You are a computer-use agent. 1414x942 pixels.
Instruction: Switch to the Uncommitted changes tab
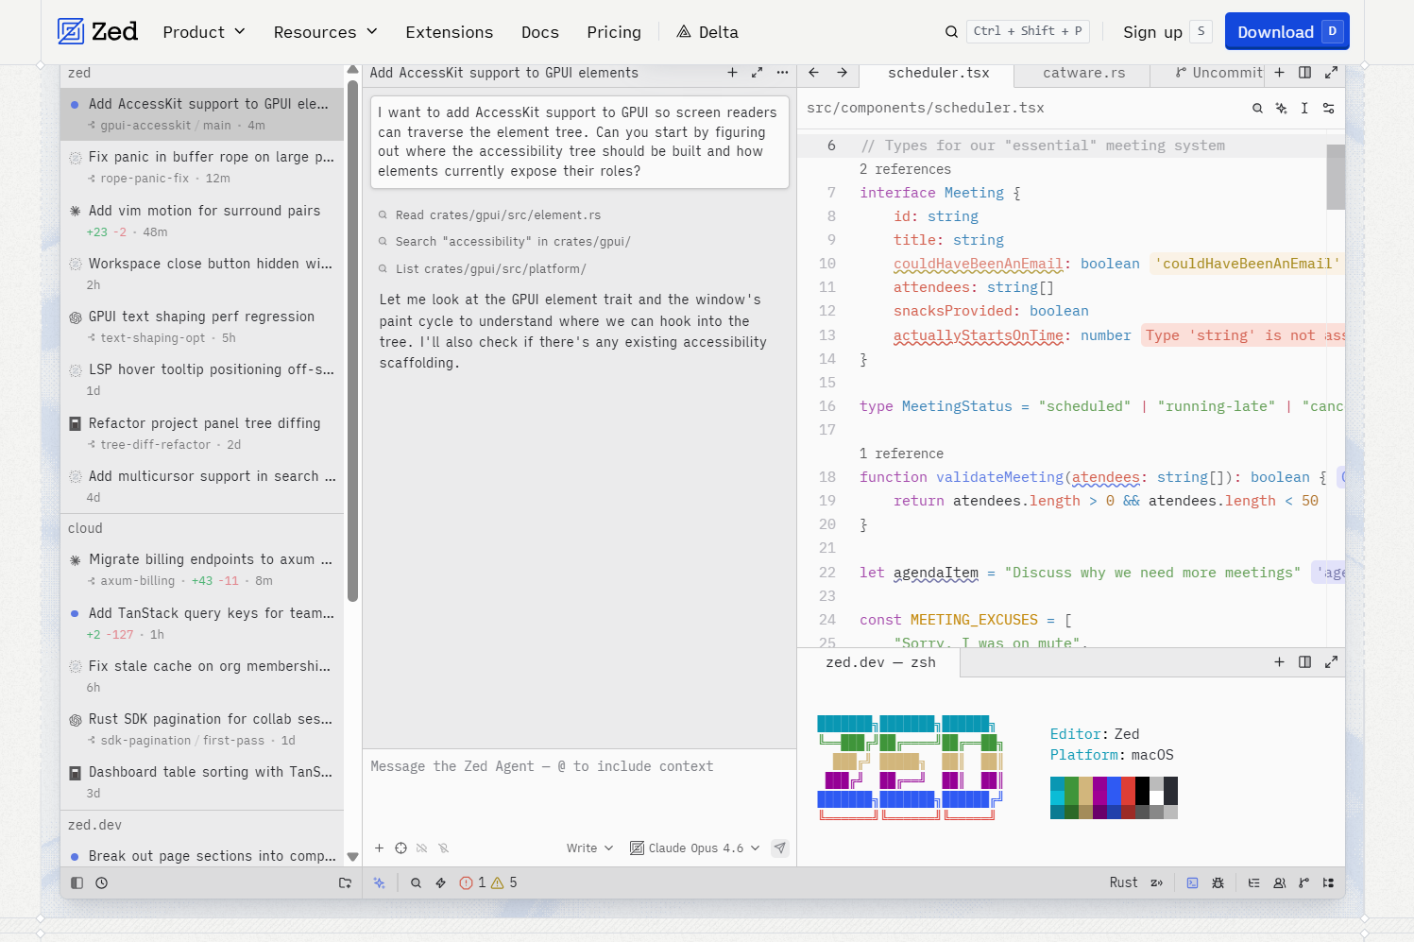(1218, 73)
